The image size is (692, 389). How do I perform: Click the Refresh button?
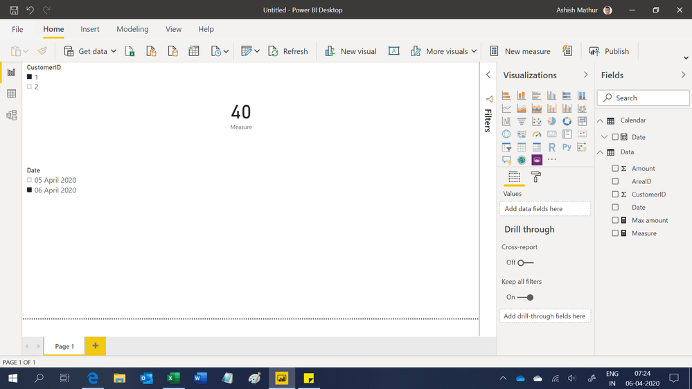288,51
